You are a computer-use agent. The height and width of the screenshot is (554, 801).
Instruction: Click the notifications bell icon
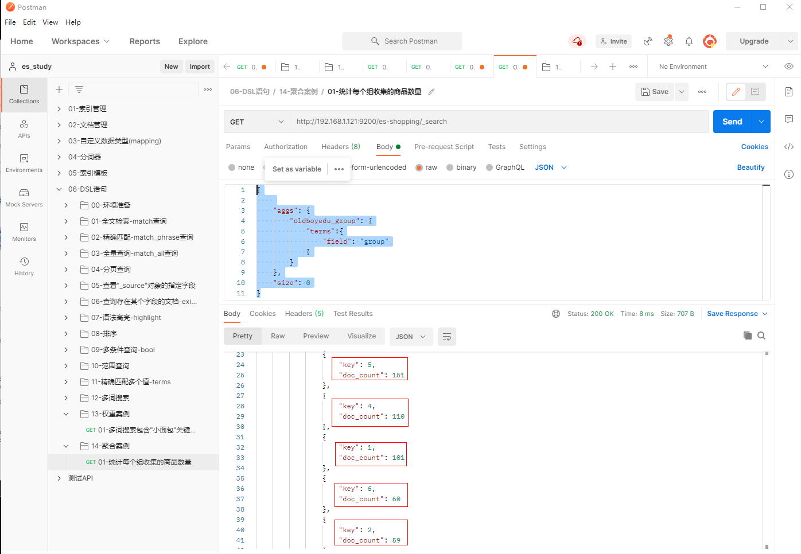point(689,41)
